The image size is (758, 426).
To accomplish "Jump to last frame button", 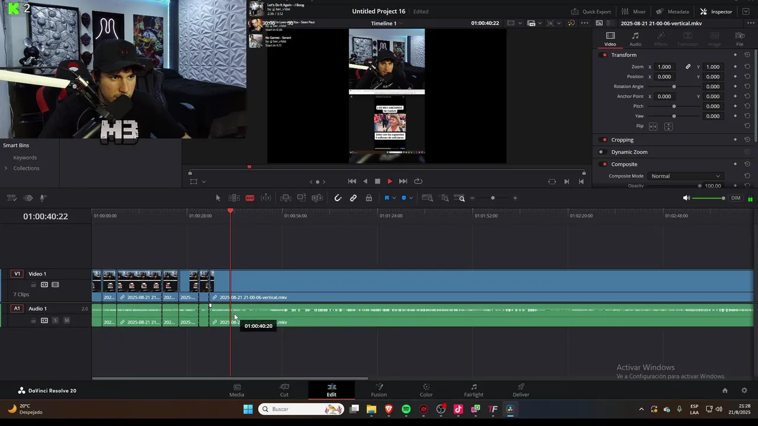I will [403, 182].
